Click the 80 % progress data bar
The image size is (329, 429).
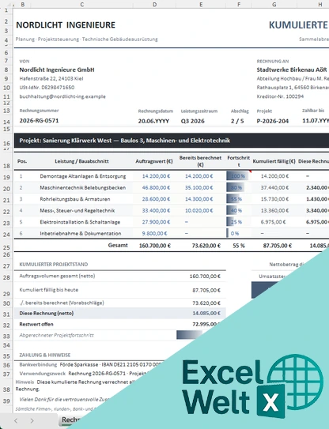pyautogui.click(x=236, y=188)
